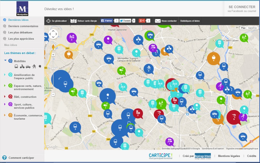260x163 pixels.
Task: Click the Se géolocaliser crosshair icon
Action: (x=48, y=21)
